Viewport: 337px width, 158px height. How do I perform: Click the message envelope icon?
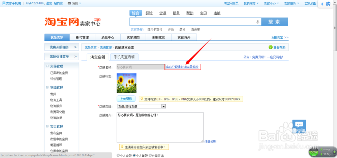point(69,3)
